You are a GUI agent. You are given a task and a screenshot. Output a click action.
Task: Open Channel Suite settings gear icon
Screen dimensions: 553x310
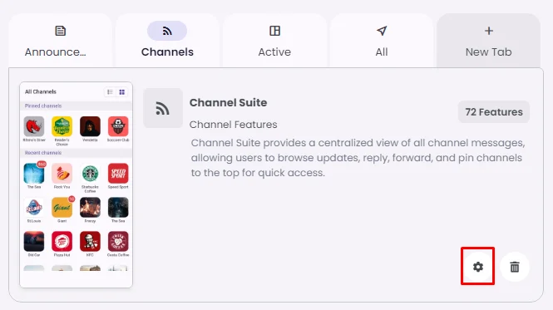pyautogui.click(x=478, y=267)
